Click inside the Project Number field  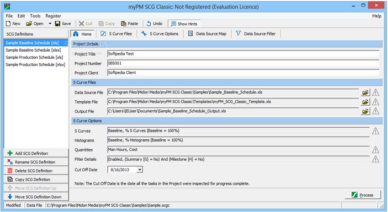pos(243,63)
